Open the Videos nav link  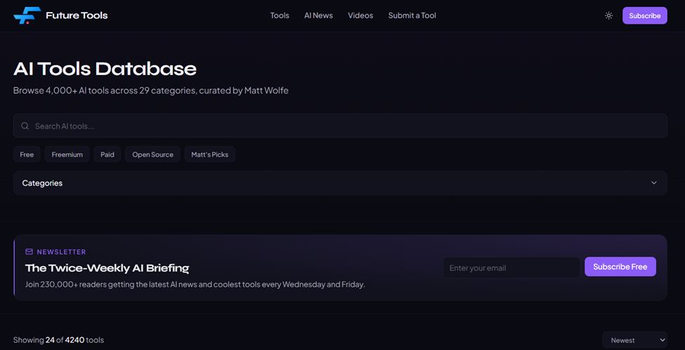pyautogui.click(x=360, y=15)
